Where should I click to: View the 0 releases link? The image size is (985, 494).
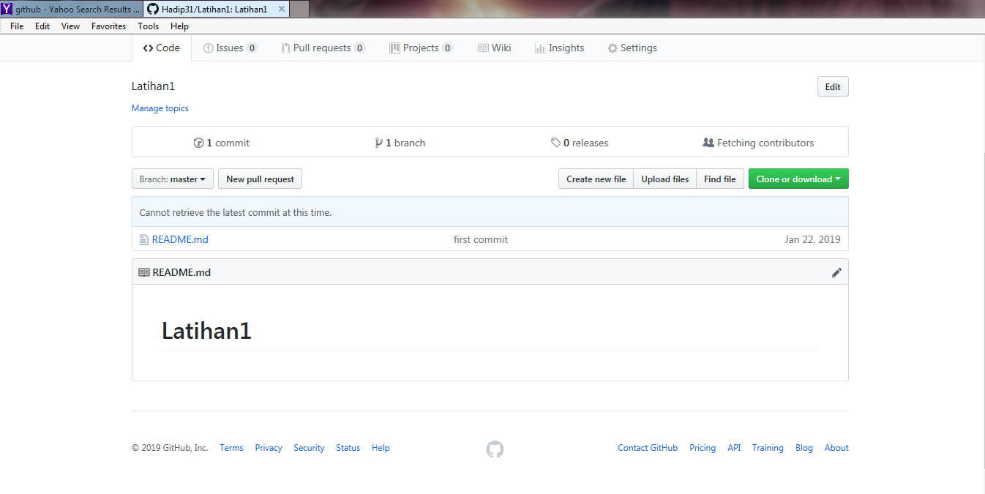[x=580, y=143]
